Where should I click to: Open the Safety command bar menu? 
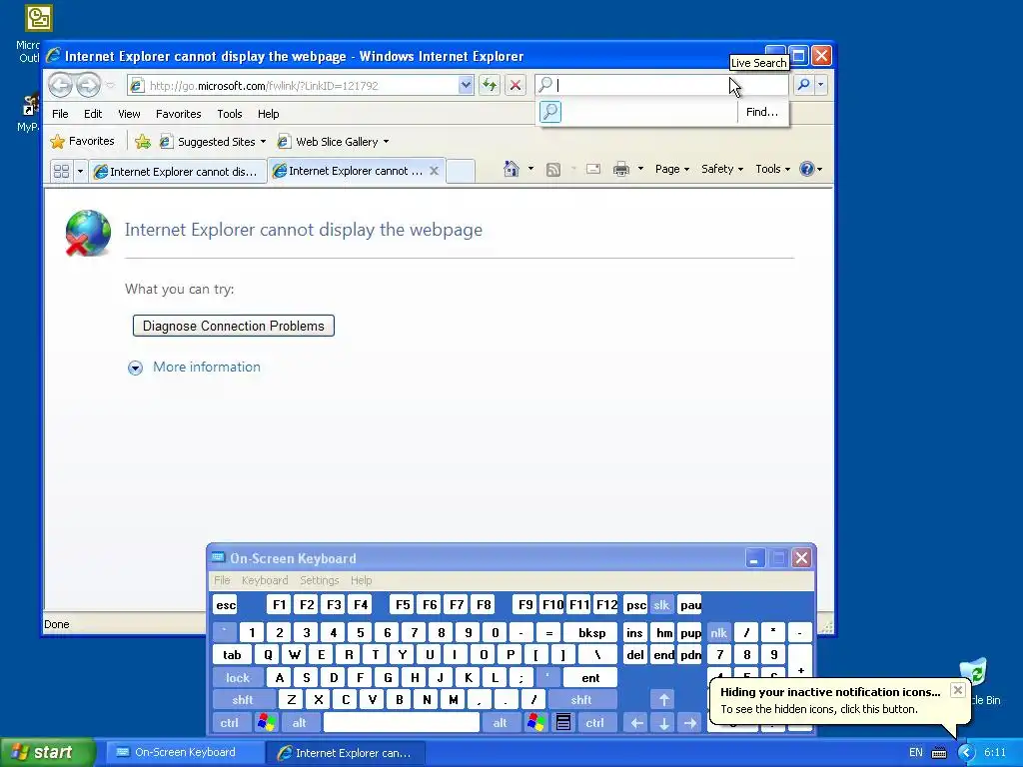pyautogui.click(x=721, y=169)
